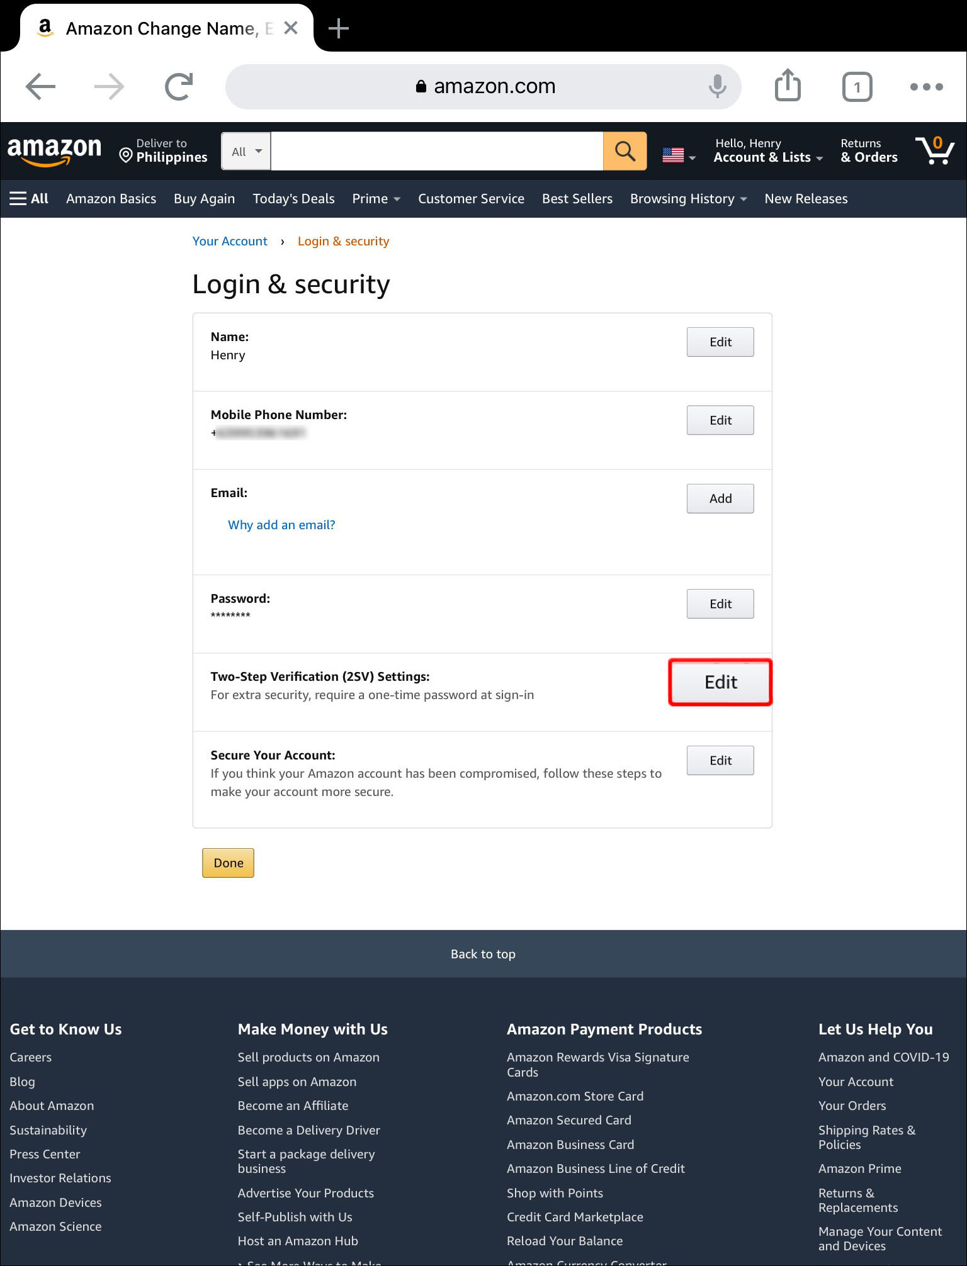Click the yellow Done button
This screenshot has width=967, height=1266.
[x=228, y=863]
